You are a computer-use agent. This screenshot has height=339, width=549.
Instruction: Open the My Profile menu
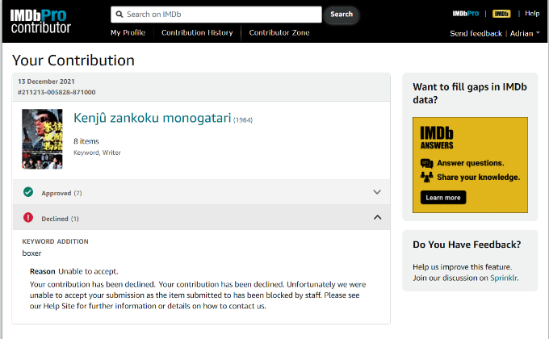pos(129,33)
